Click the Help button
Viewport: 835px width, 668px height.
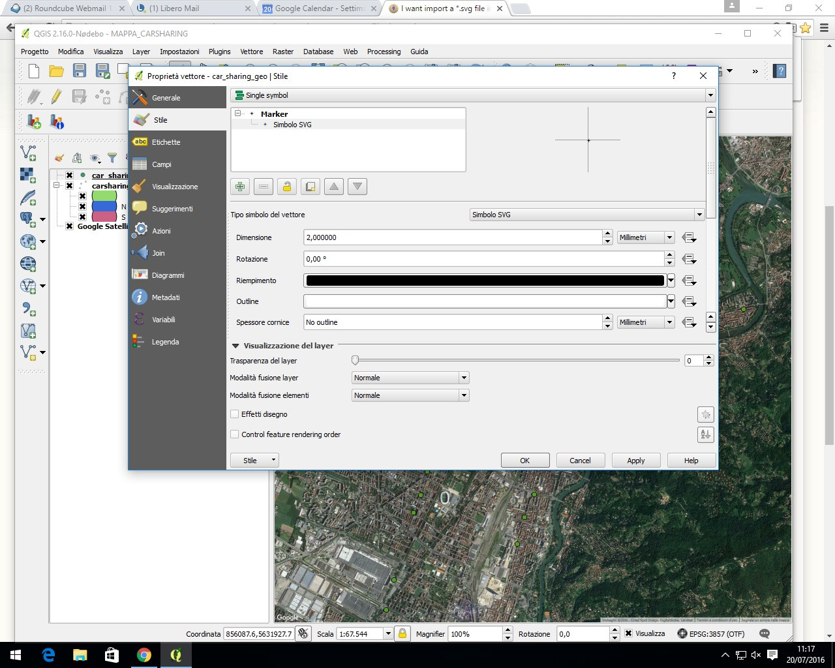691,461
